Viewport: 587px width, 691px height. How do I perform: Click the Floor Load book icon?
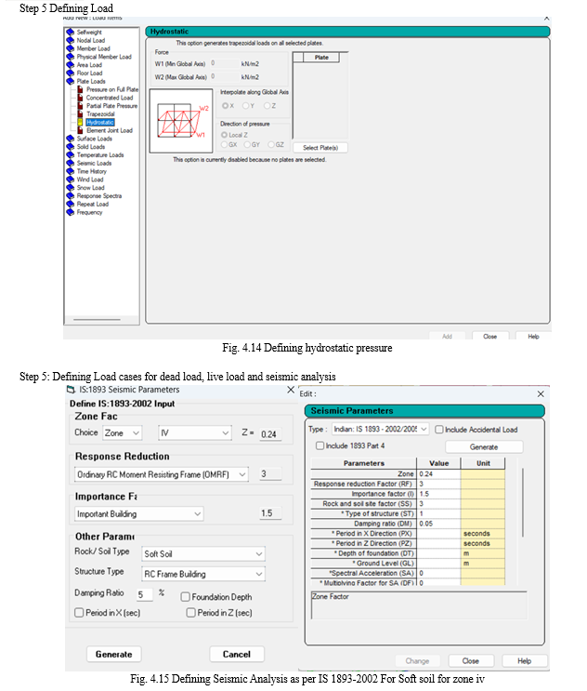click(70, 73)
